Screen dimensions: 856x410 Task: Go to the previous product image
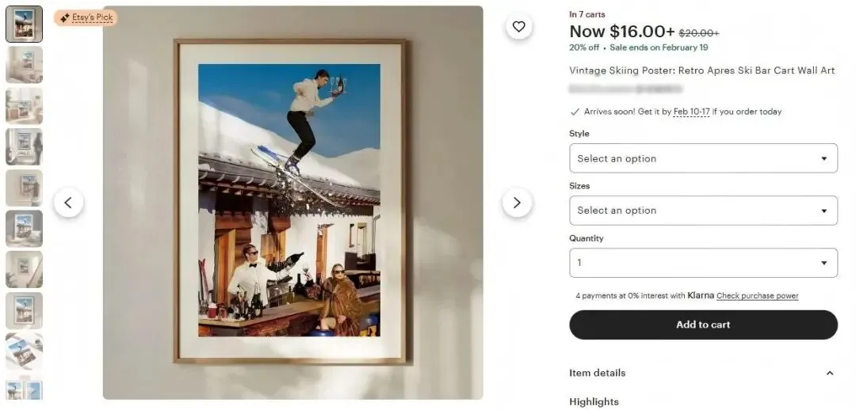[x=68, y=203]
